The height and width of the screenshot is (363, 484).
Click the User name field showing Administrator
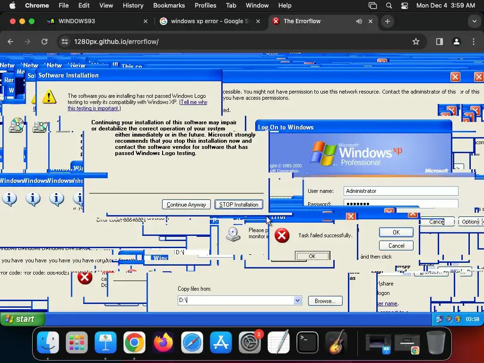coord(401,191)
